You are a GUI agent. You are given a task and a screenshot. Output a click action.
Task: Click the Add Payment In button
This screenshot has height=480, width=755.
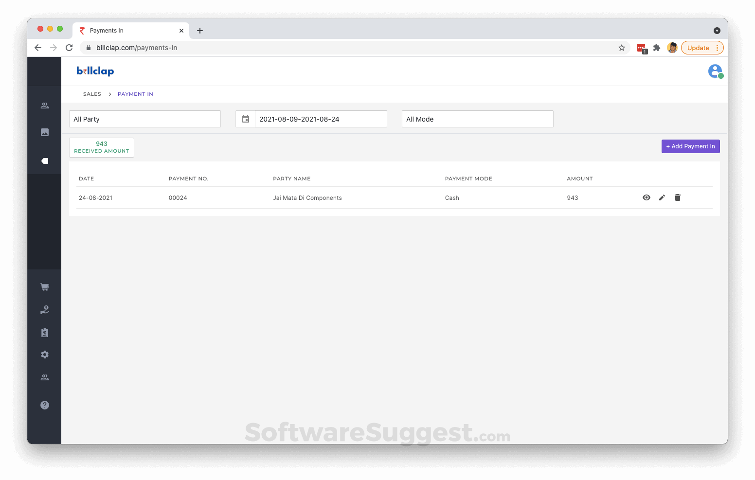[x=690, y=146]
